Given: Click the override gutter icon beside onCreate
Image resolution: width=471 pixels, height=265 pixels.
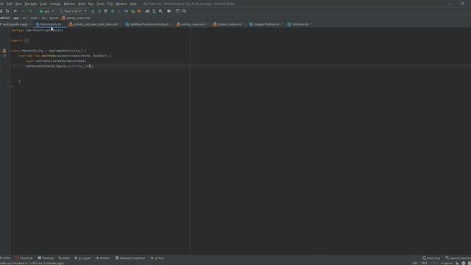Looking at the screenshot, I should [x=4, y=56].
